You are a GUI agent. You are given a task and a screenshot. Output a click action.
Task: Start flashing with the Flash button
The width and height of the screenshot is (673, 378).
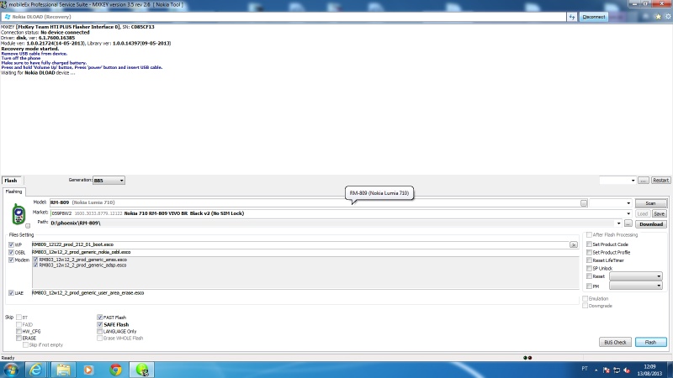click(x=650, y=342)
